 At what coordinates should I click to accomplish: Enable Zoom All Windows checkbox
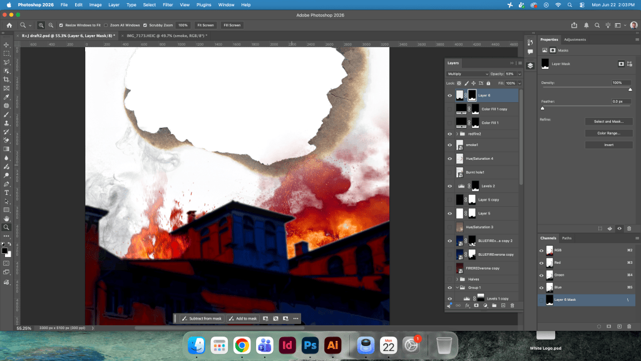[106, 25]
